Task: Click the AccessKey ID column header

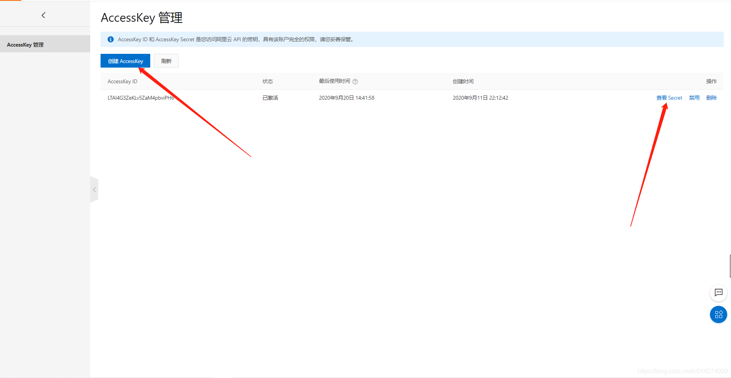Action: pos(122,81)
